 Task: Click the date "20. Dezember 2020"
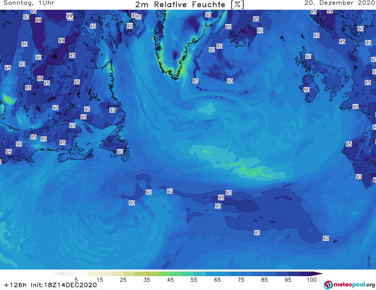pyautogui.click(x=340, y=3)
